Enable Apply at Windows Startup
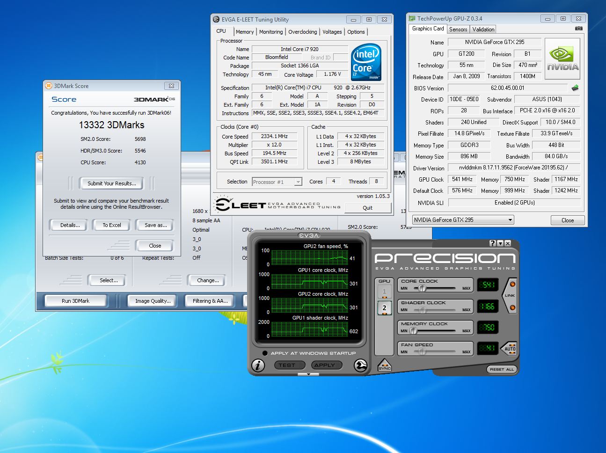The height and width of the screenshot is (453, 606). tap(265, 353)
